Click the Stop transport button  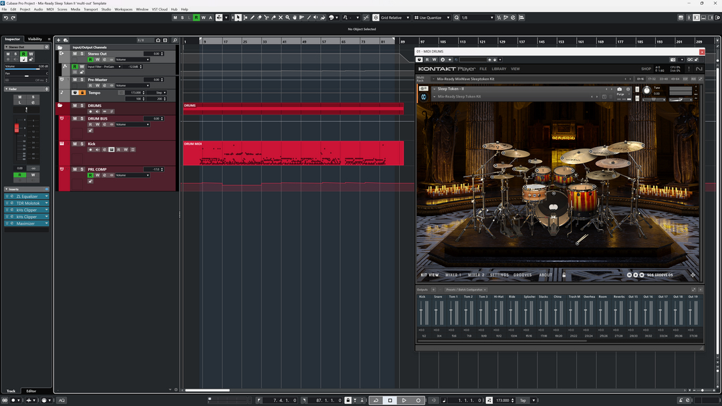(390, 400)
